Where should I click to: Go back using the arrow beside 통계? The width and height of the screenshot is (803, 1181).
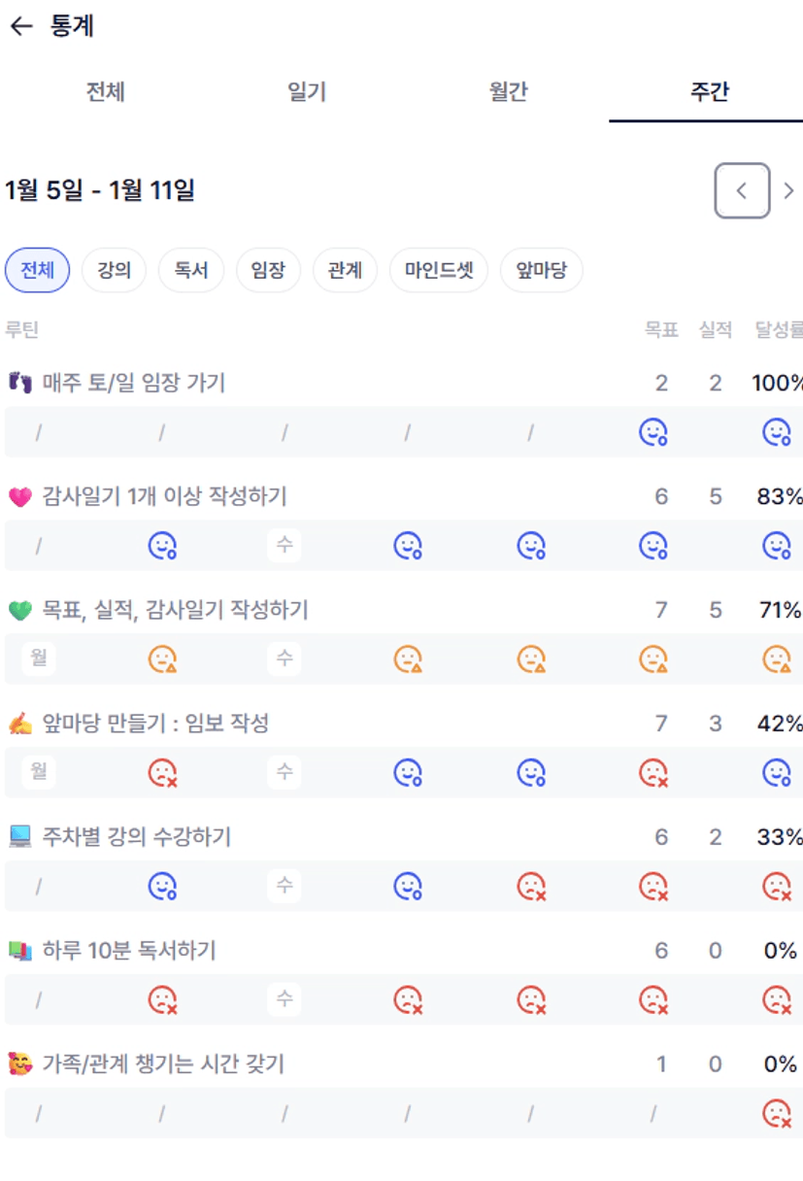pos(20,26)
